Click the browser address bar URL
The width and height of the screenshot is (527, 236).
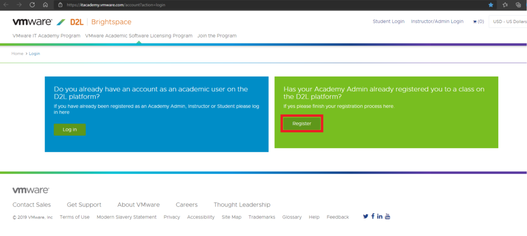[x=116, y=5]
